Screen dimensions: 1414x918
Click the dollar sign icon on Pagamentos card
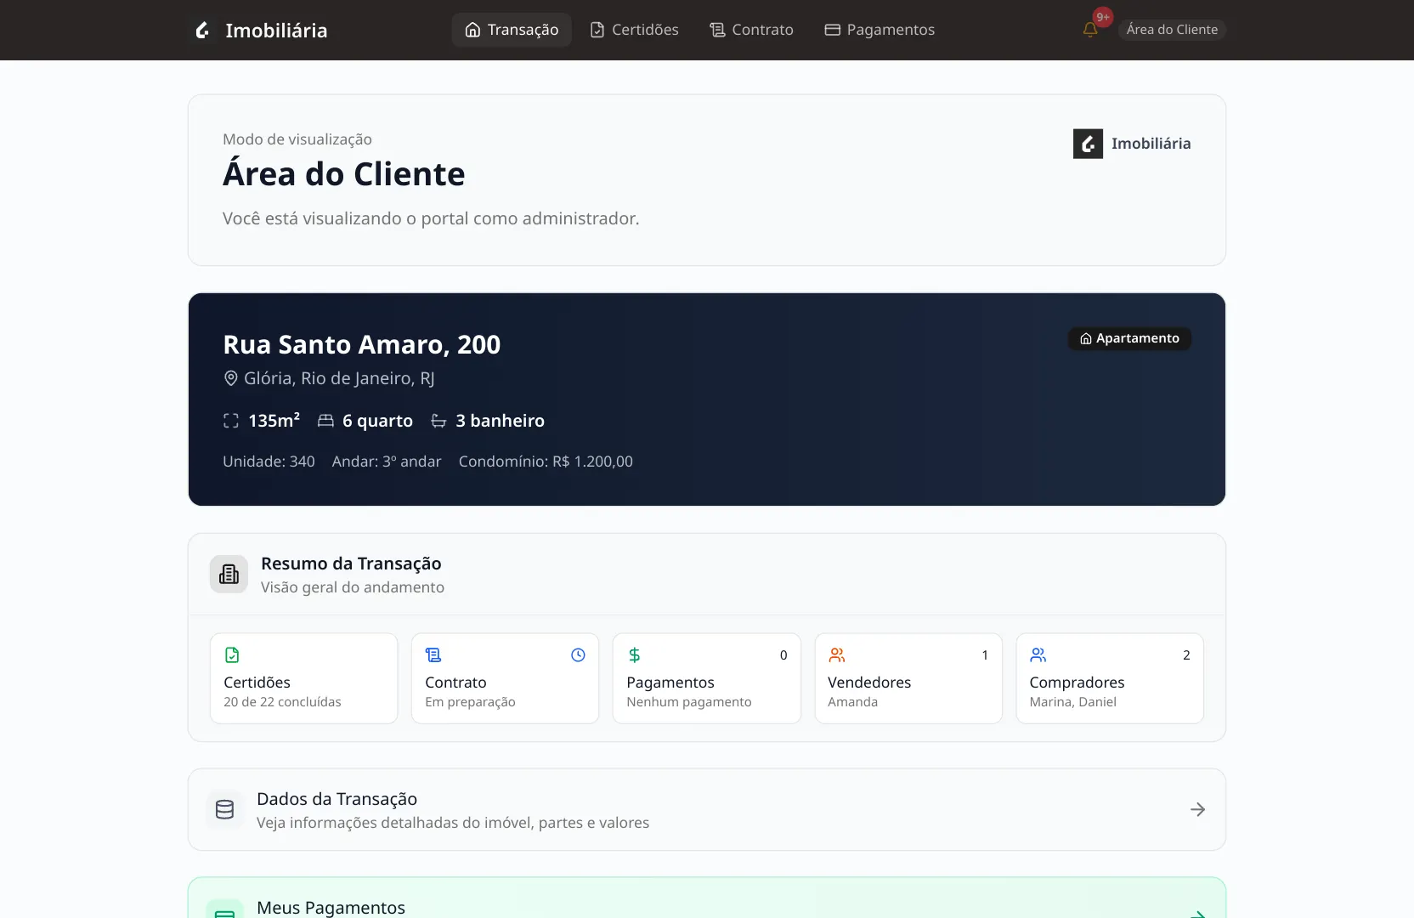[x=636, y=654]
